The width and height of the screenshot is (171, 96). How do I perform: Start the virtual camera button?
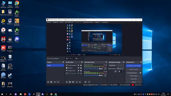(x=132, y=73)
